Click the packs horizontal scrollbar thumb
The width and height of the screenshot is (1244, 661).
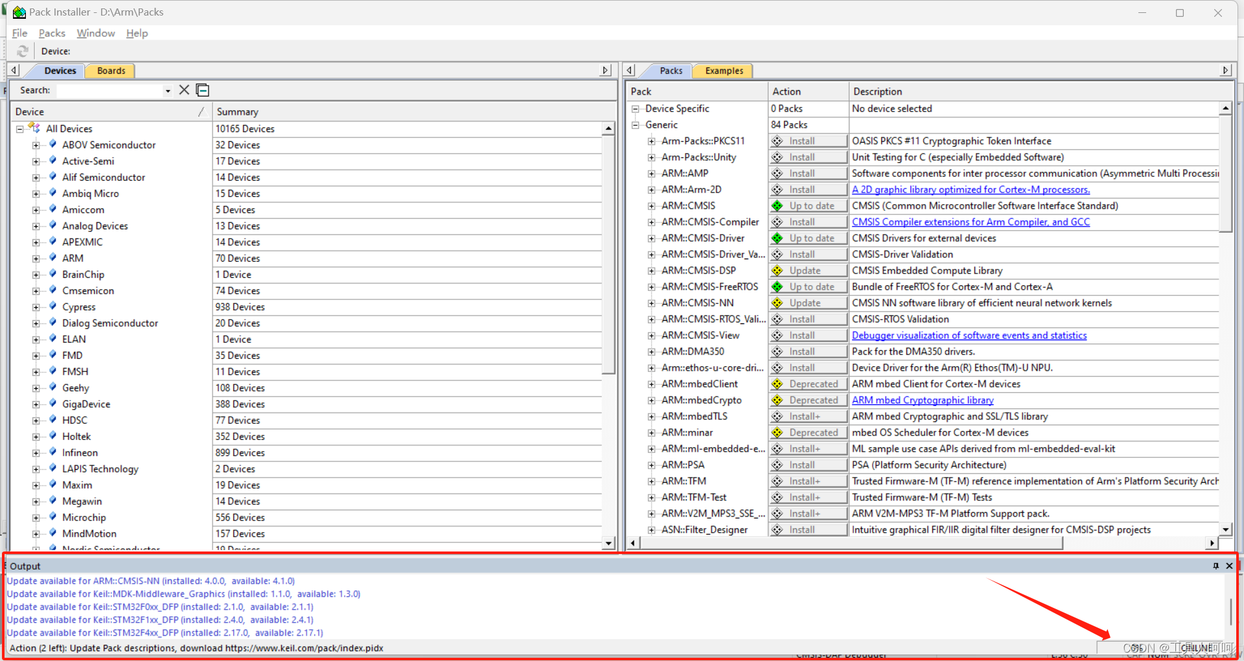pos(851,543)
